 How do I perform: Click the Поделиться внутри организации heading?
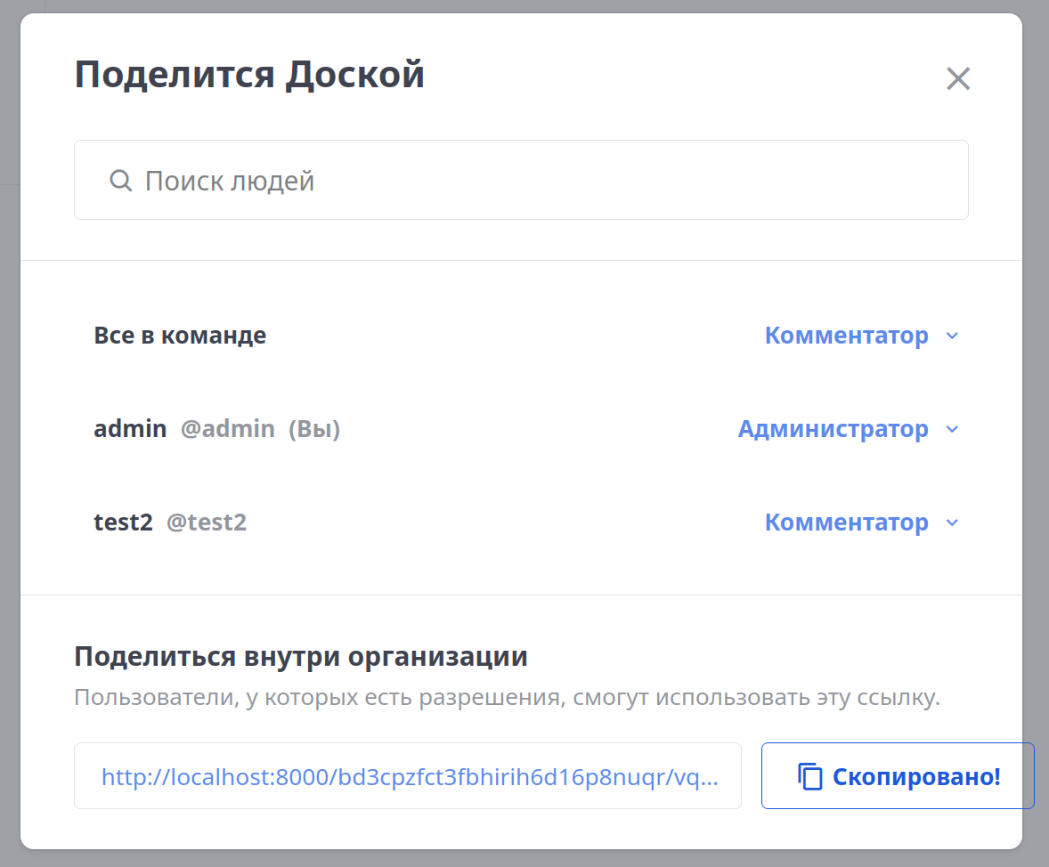pyautogui.click(x=300, y=656)
